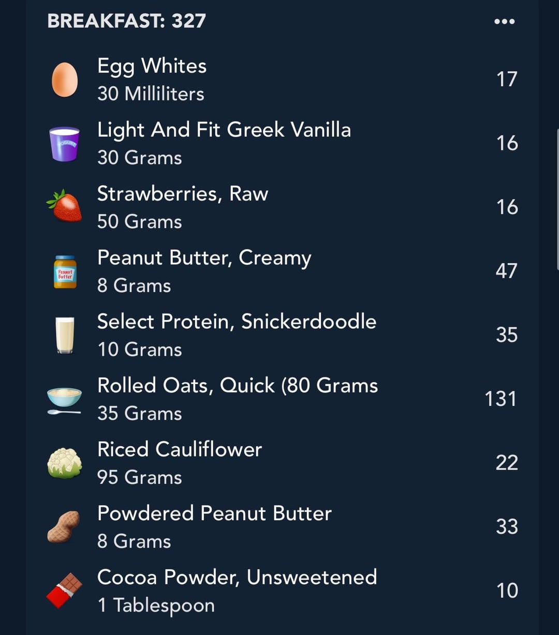Select the peanut icon for Powdered Peanut Butter
The width and height of the screenshot is (559, 635).
tap(64, 526)
